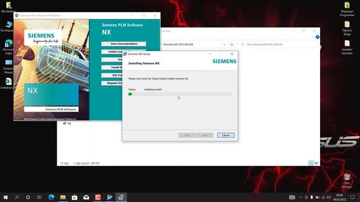Viewport: 360px width, 202px height.
Task: Click the taskbar clock and date
Action: click(339, 197)
